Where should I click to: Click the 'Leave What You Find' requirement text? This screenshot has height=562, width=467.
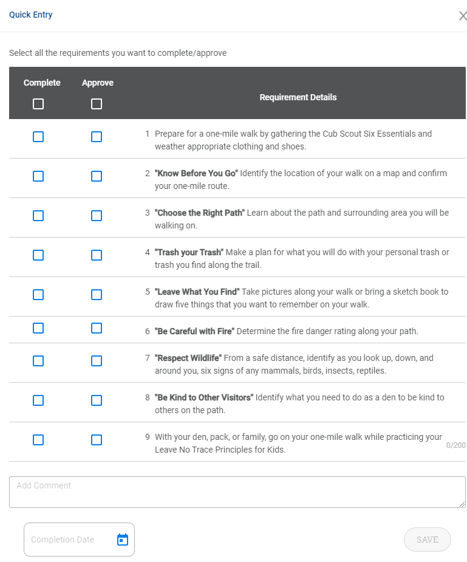302,298
